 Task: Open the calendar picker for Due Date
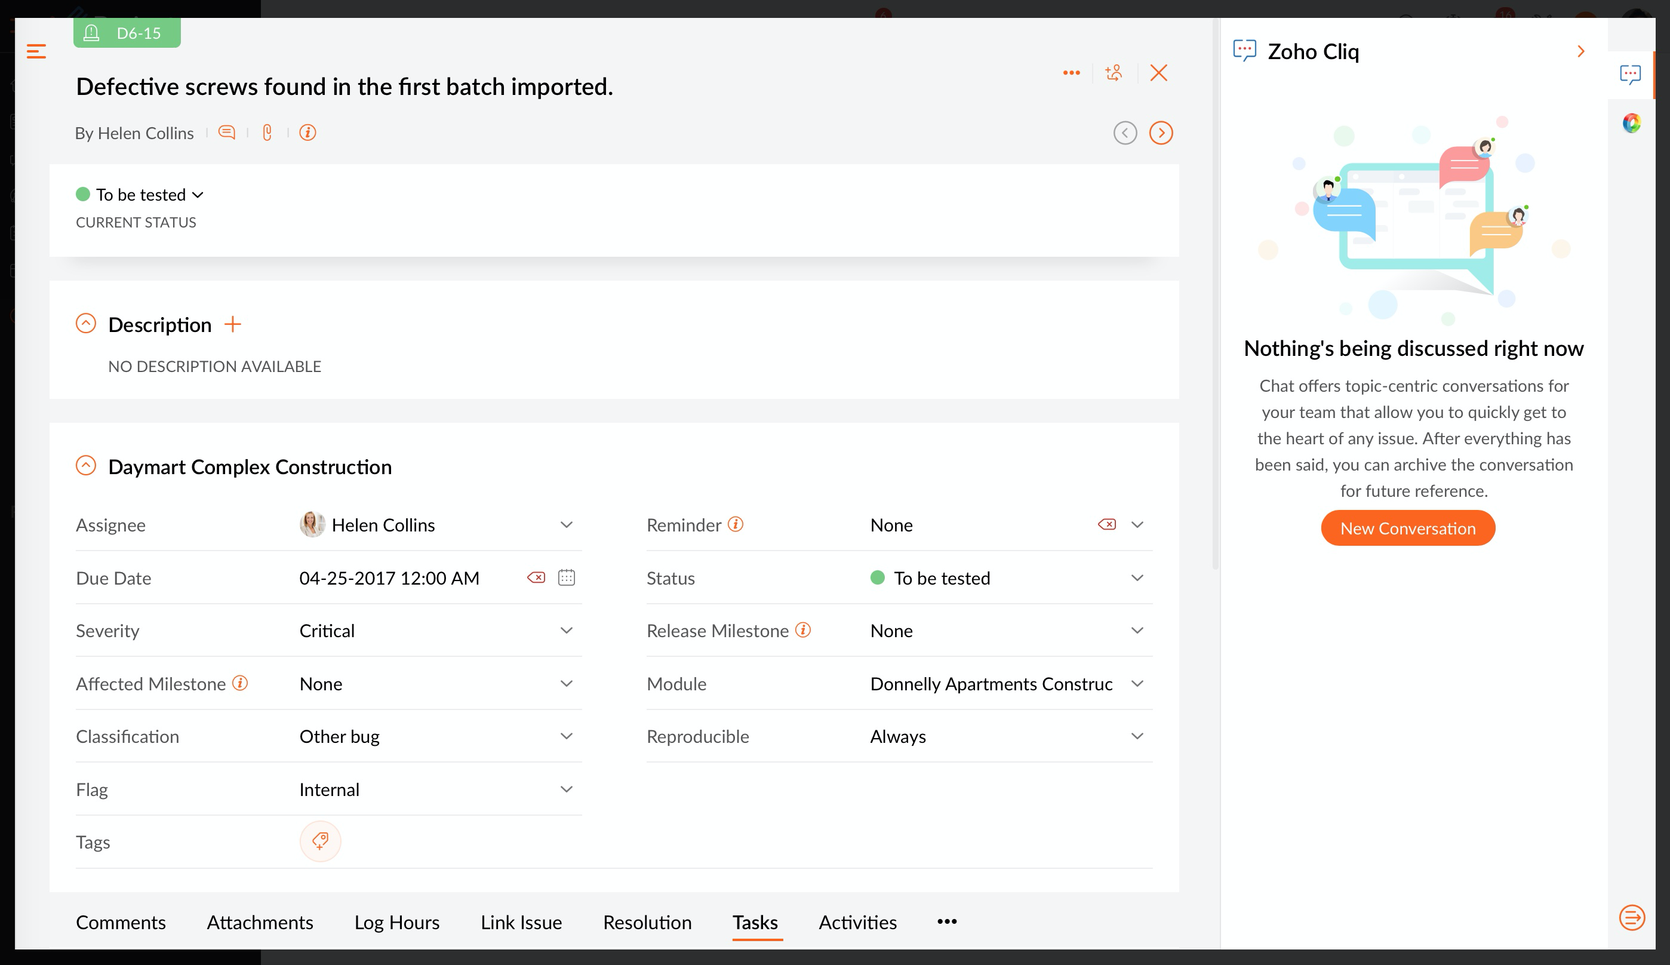coord(566,577)
